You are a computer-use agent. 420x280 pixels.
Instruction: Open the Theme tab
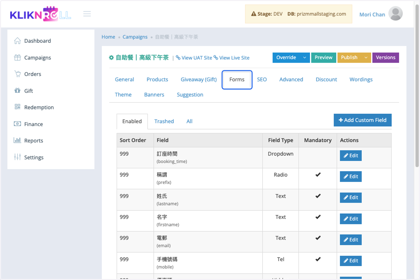tap(123, 94)
